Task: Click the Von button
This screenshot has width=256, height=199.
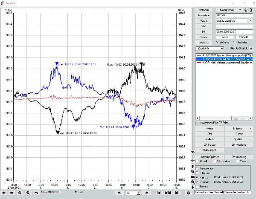Action: pos(204,26)
